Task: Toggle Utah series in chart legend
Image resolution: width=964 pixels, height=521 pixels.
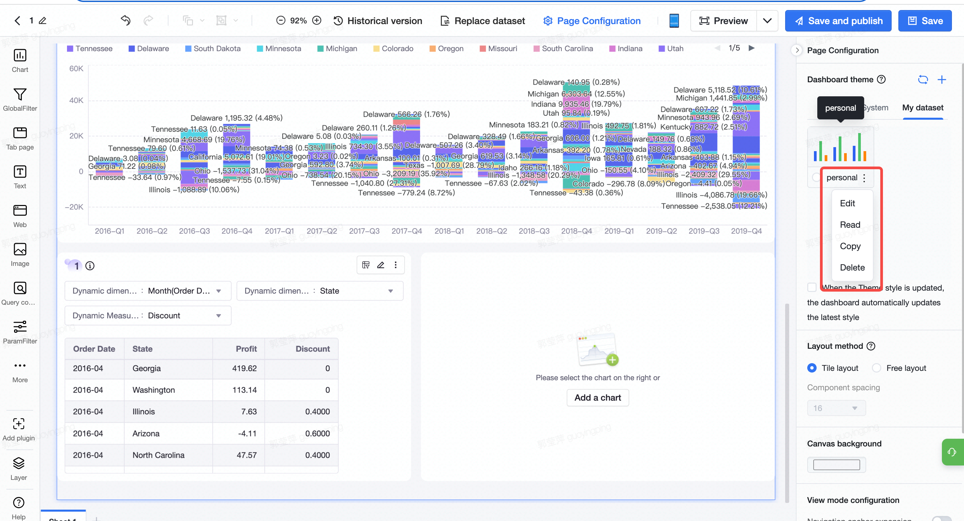Action: [671, 48]
